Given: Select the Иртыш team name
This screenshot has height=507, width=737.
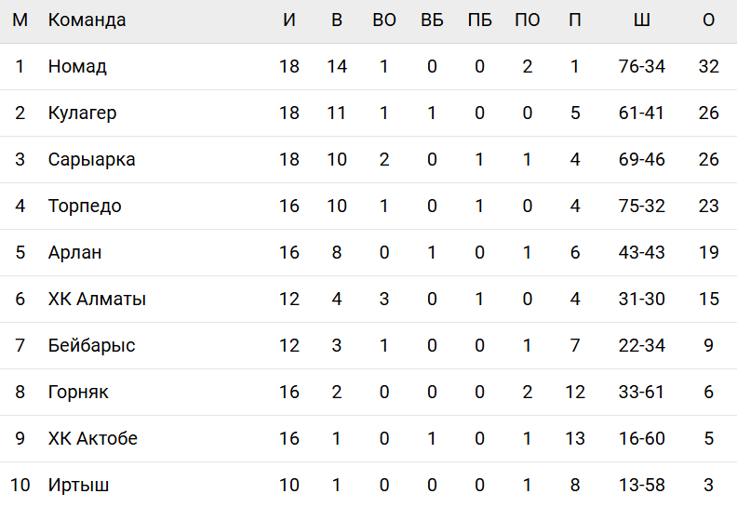Looking at the screenshot, I should pyautogui.click(x=78, y=486).
